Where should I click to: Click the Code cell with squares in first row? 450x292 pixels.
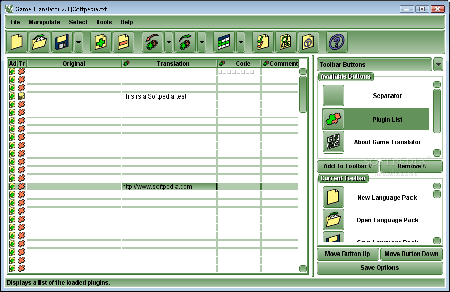pyautogui.click(x=239, y=71)
